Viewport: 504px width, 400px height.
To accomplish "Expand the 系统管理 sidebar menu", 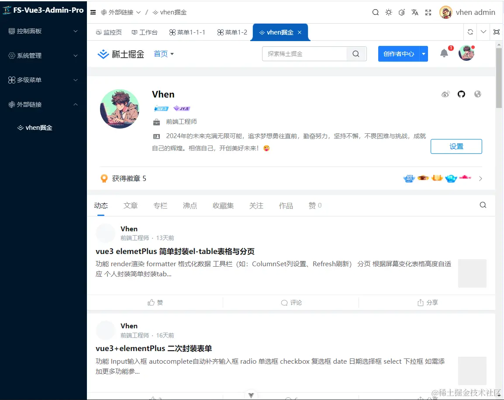I will 43,56.
